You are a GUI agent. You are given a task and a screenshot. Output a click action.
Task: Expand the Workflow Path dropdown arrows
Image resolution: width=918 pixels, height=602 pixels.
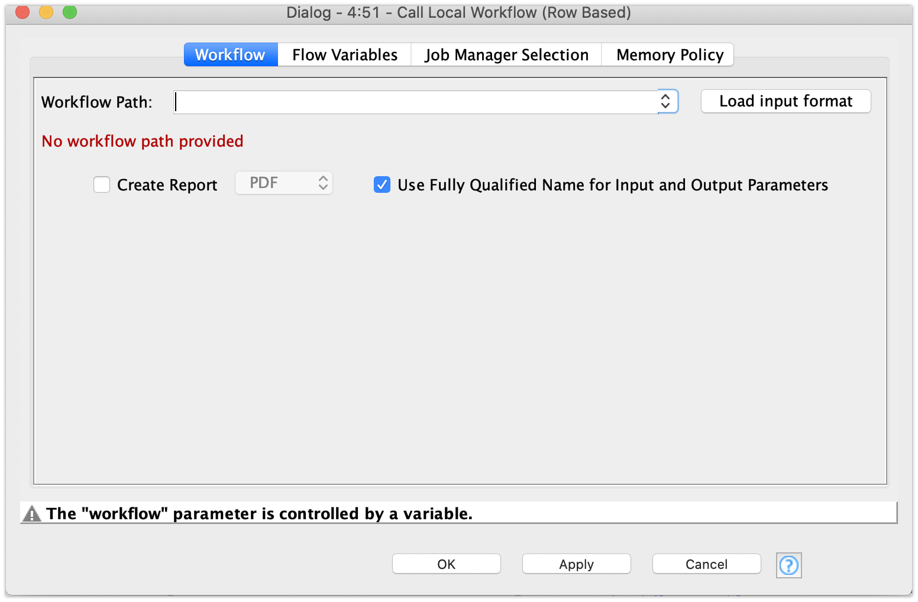666,102
